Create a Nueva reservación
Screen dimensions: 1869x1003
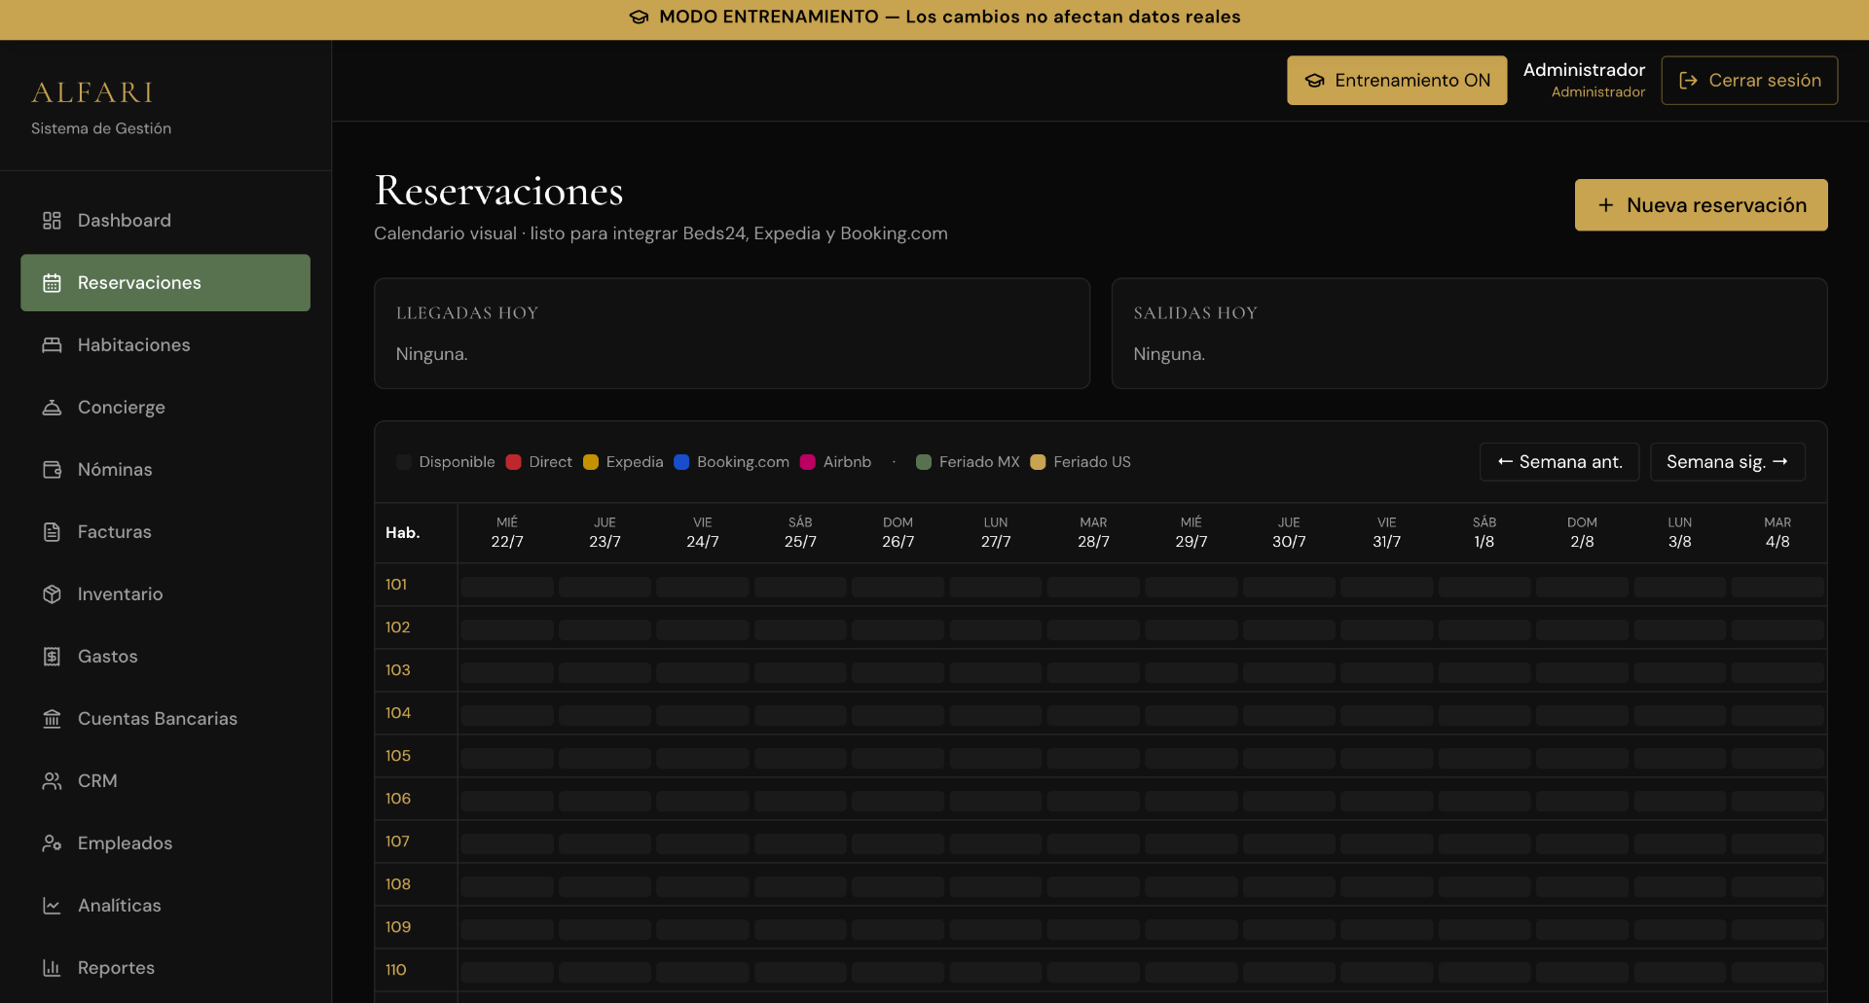tap(1701, 205)
